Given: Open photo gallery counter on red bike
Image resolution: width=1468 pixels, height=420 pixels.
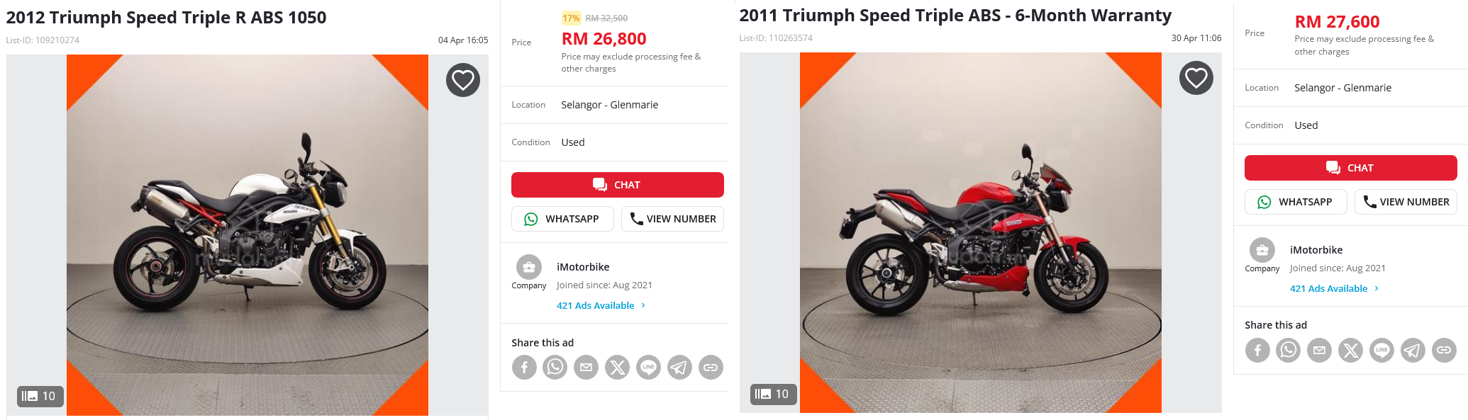Looking at the screenshot, I should pyautogui.click(x=773, y=394).
